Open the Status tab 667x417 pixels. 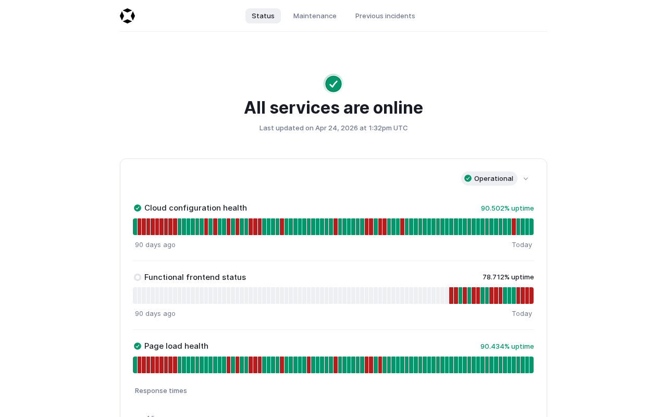(x=263, y=16)
